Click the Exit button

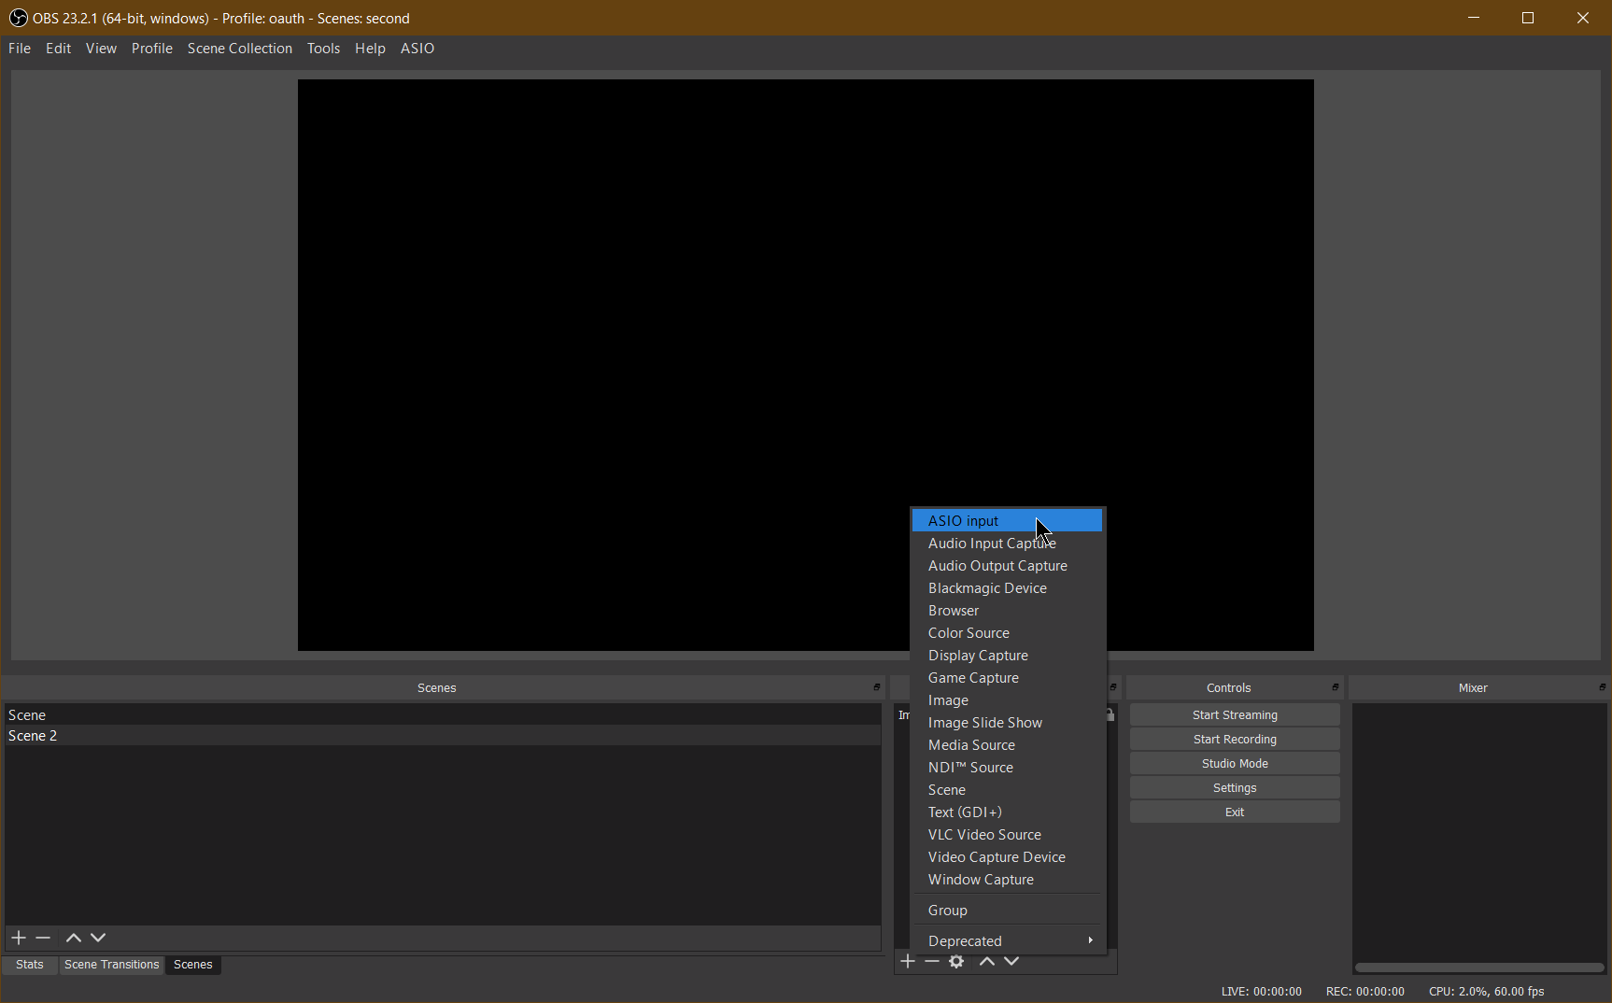coord(1235,812)
